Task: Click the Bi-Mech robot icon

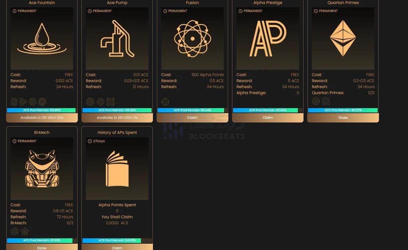Action: click(42, 169)
